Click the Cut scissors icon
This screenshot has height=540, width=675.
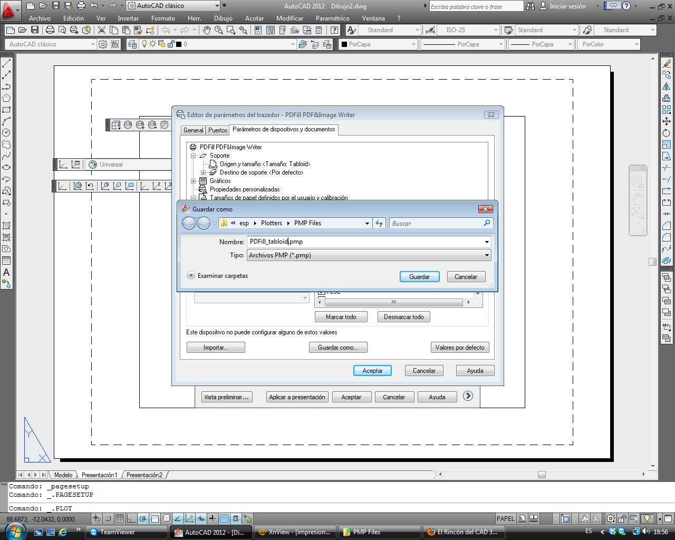pos(102,30)
